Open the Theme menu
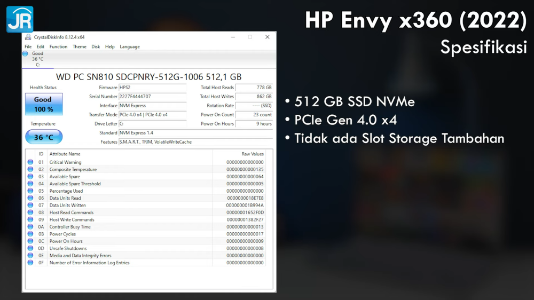This screenshot has width=534, height=300. coord(80,47)
